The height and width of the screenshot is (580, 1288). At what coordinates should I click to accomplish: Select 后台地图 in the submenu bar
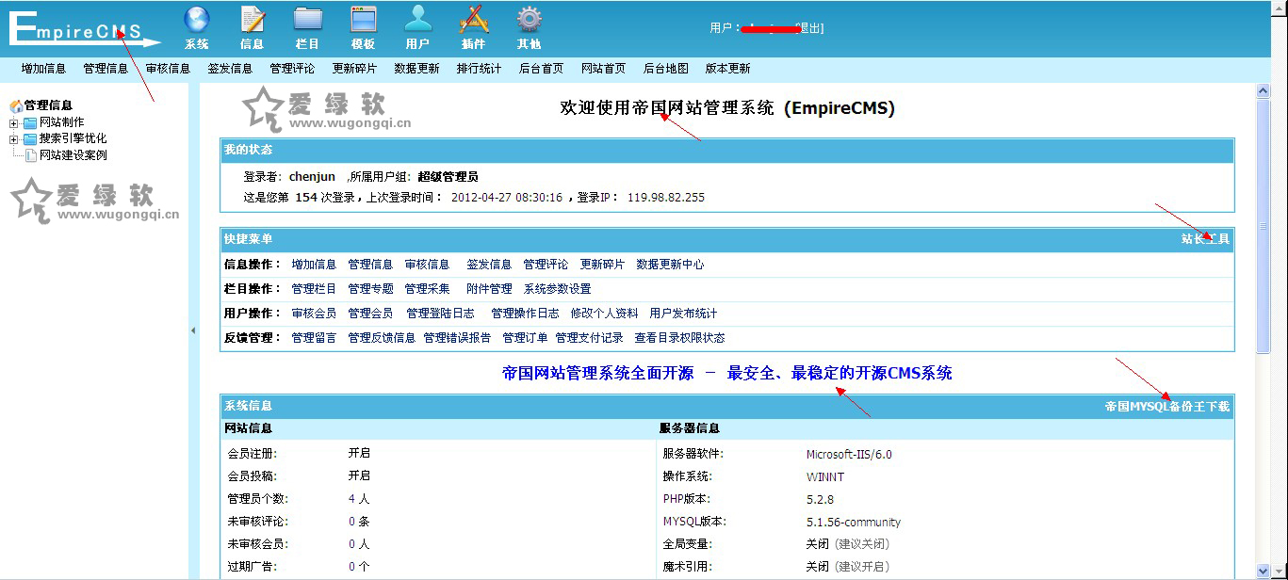665,69
